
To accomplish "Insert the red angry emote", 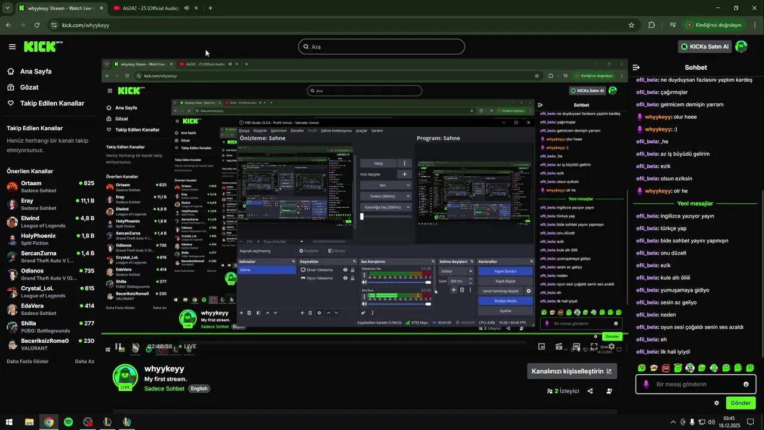I will point(666,368).
